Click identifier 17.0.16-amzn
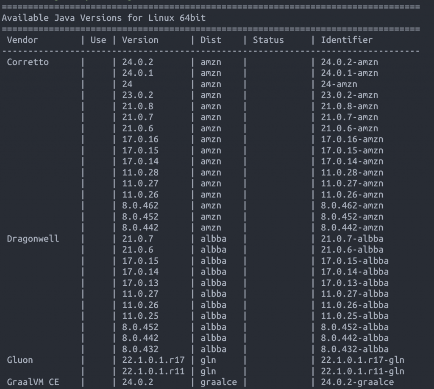The image size is (434, 389). tap(352, 139)
